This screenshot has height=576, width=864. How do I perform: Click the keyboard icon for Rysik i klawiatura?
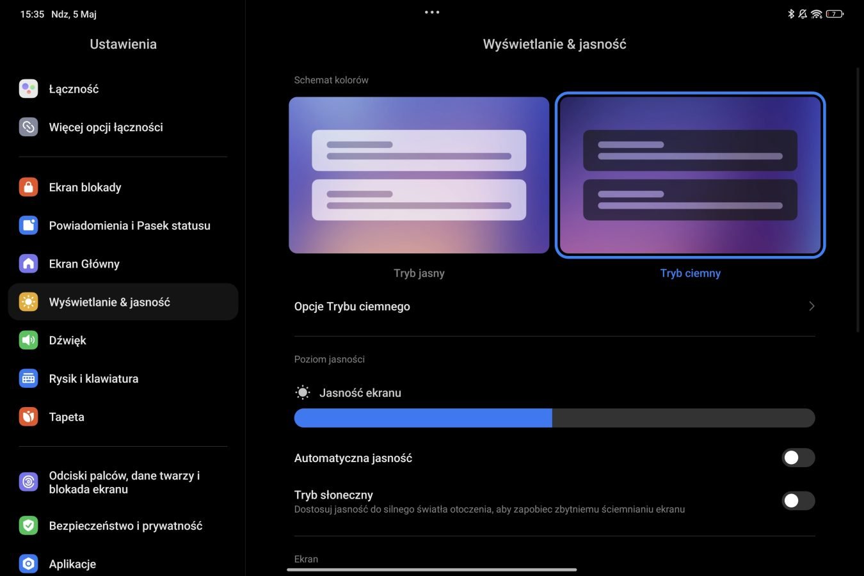point(28,379)
